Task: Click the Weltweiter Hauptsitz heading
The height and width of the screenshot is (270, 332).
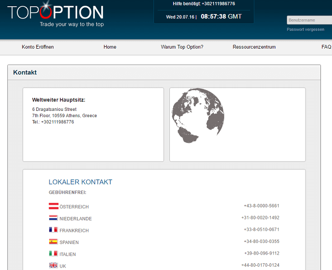Action: pyautogui.click(x=59, y=100)
